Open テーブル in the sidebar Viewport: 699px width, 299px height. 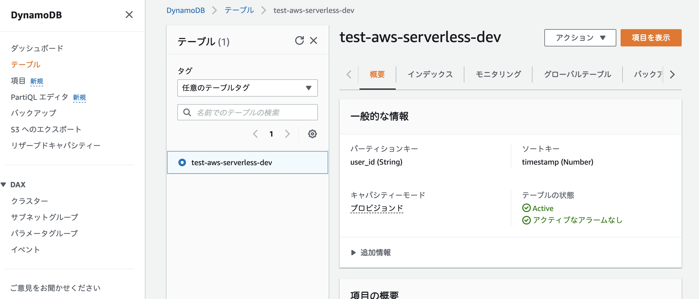[26, 64]
